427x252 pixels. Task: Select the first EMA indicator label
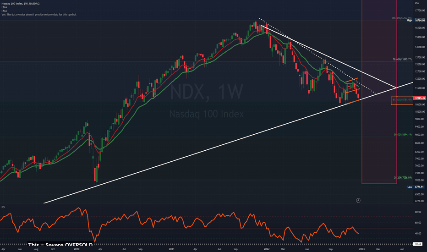point(4,7)
